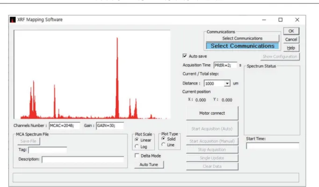
Task: Click the Cancel button
Action: (x=291, y=39)
